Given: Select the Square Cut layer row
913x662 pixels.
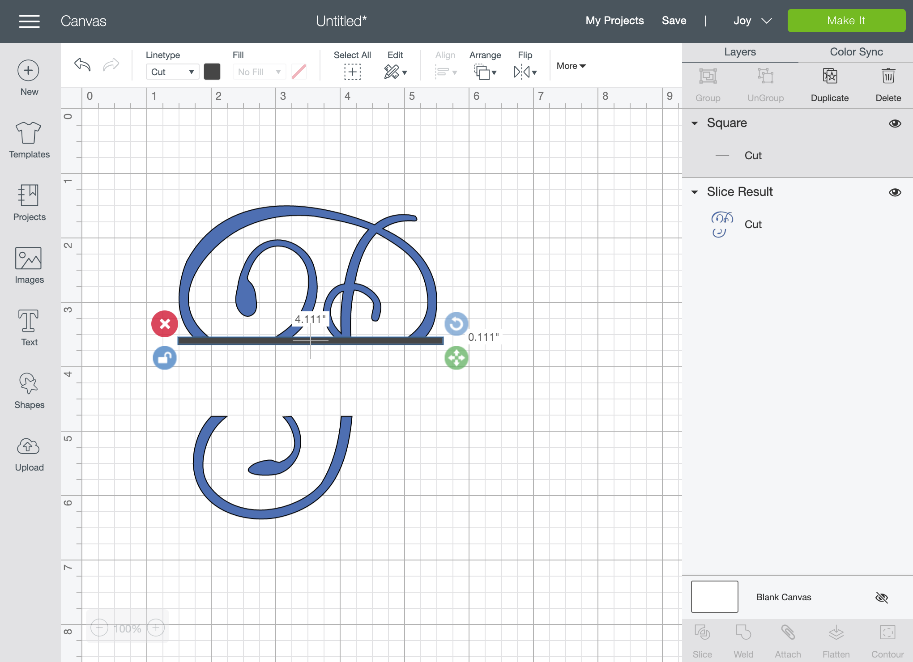Looking at the screenshot, I should tap(798, 156).
